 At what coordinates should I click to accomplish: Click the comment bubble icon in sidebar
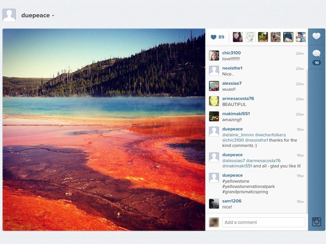click(x=317, y=53)
